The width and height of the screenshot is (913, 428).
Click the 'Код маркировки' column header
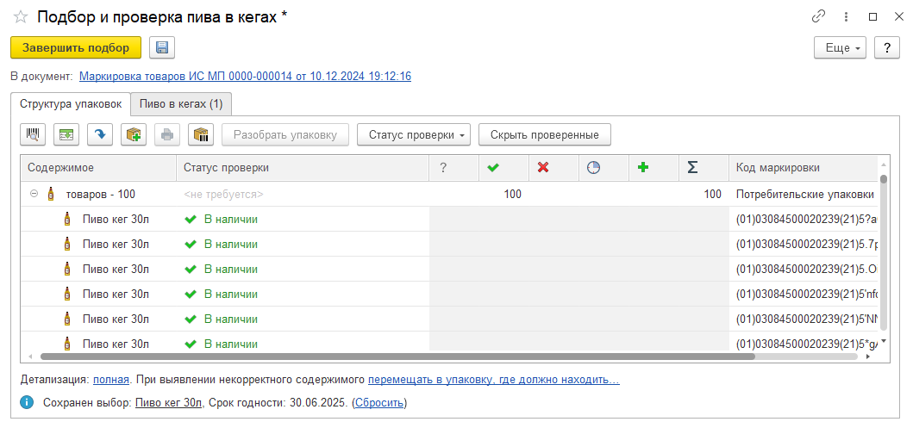[x=804, y=168]
